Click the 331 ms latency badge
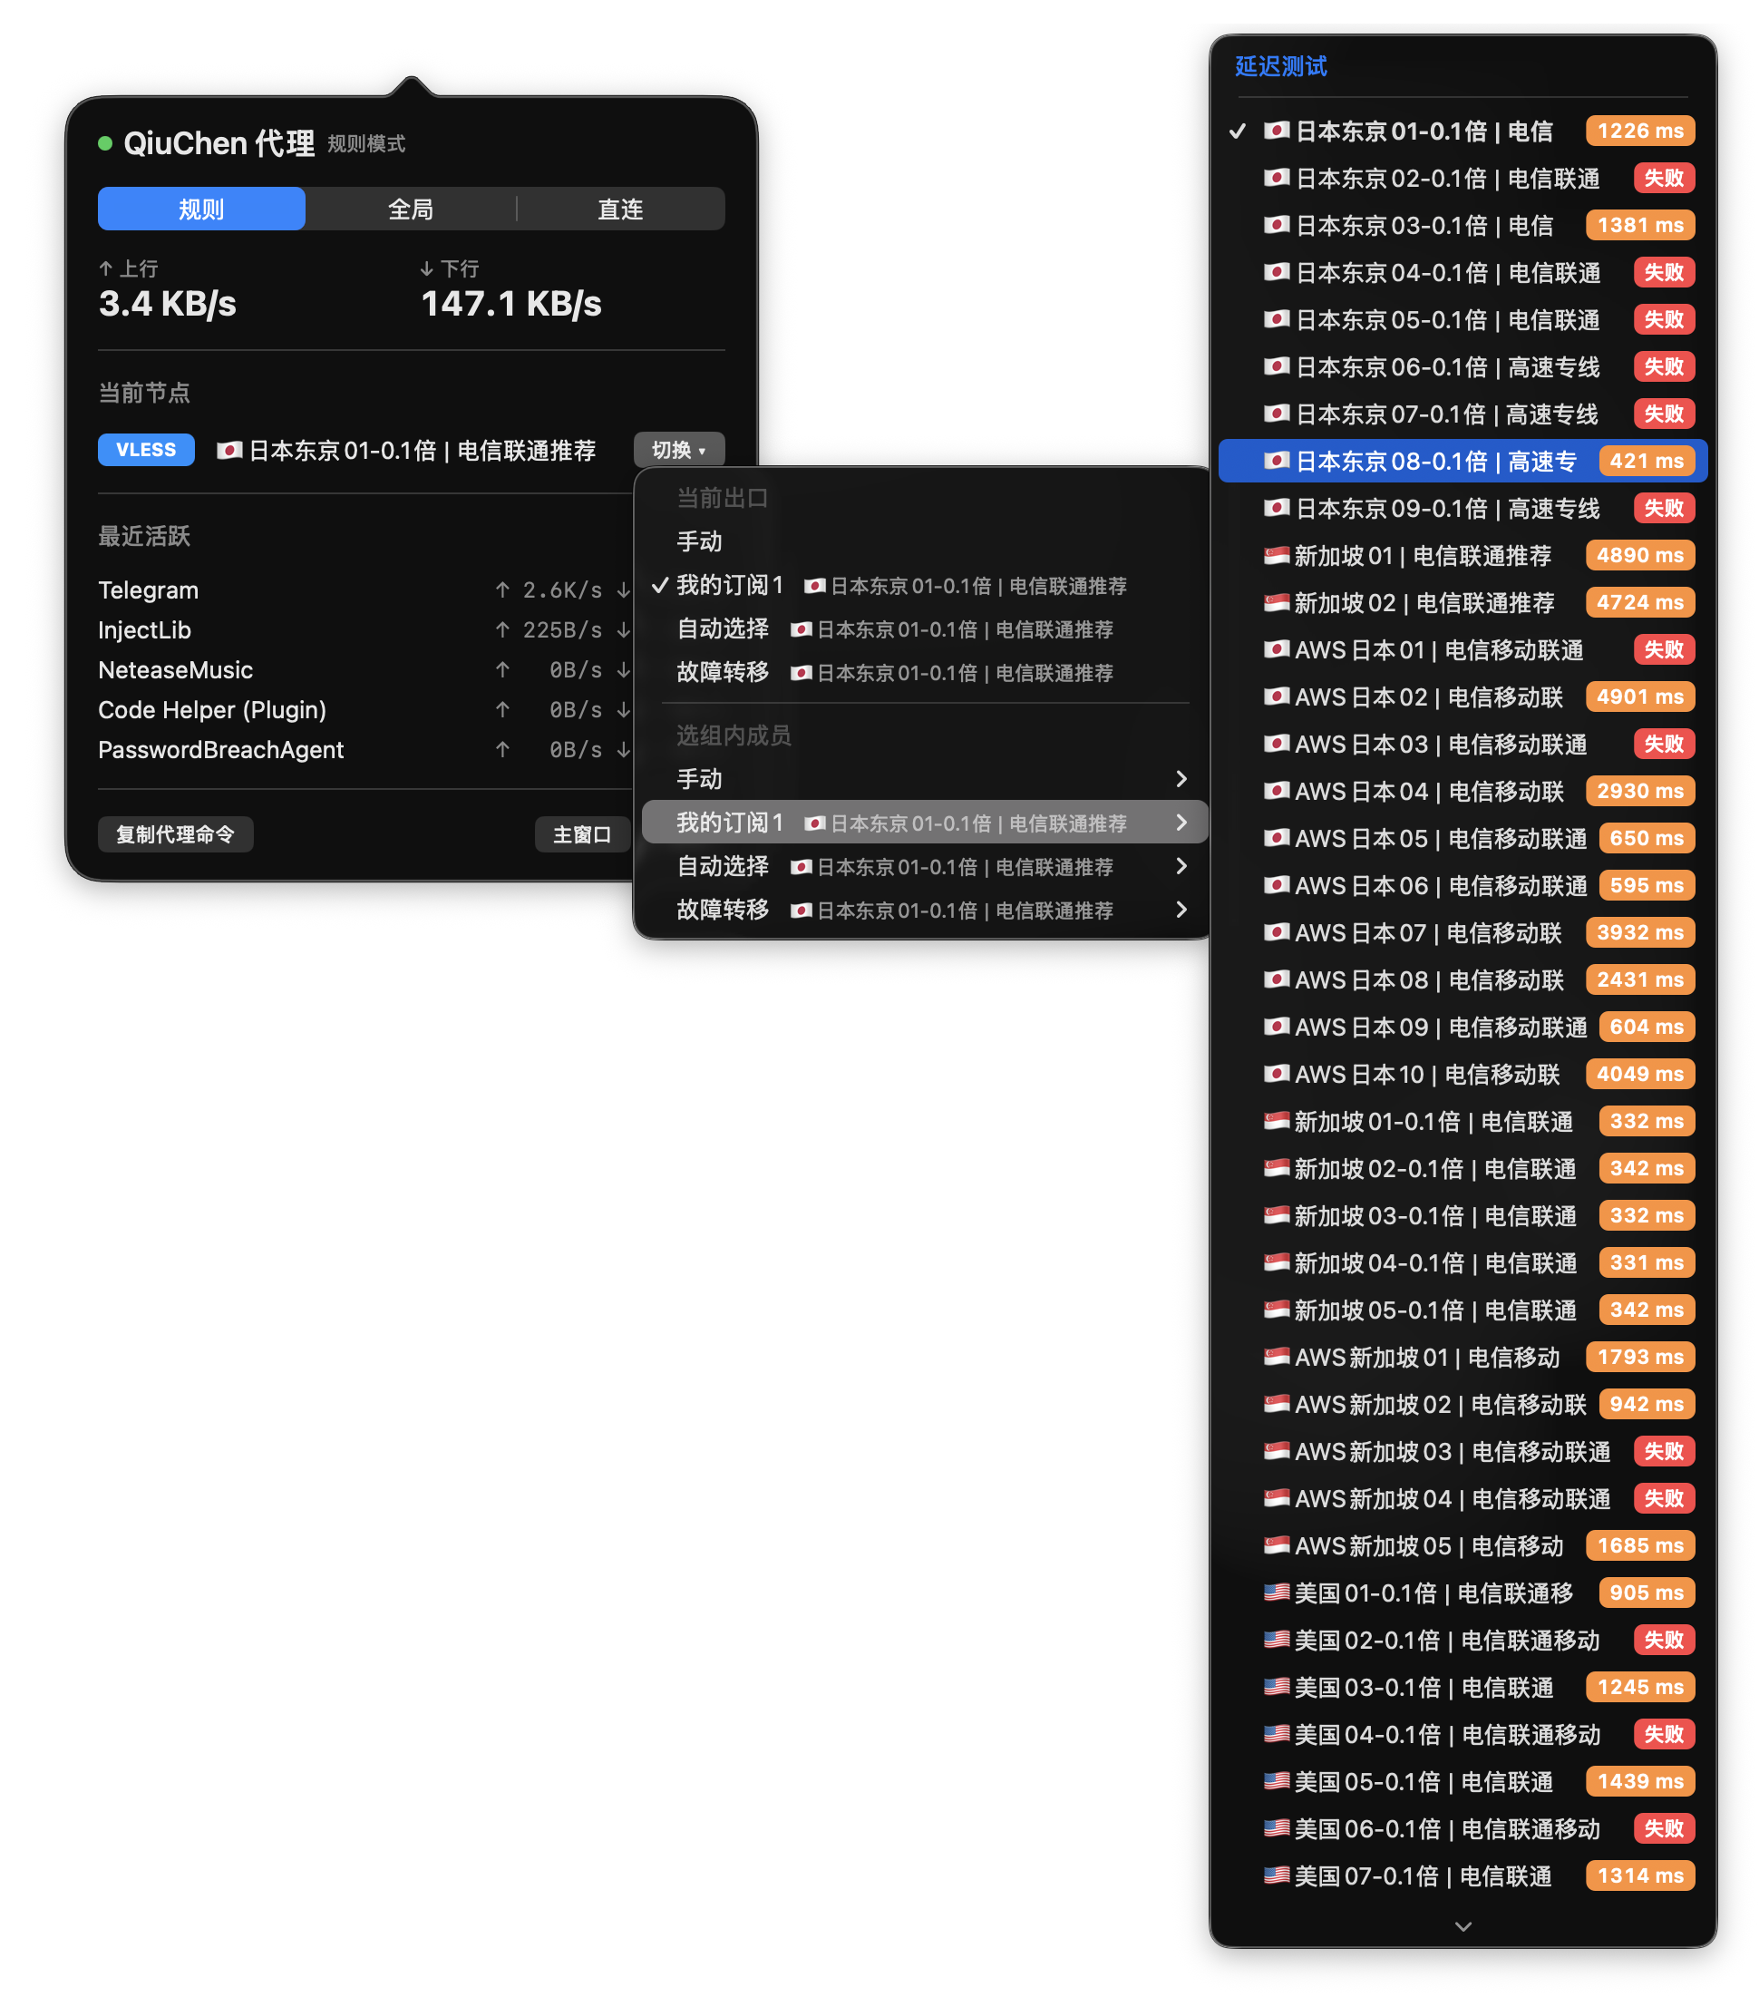The height and width of the screenshot is (1997, 1759). (x=1647, y=1262)
